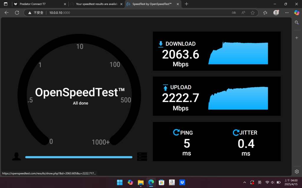Open the Copilot sidebar icon
The height and width of the screenshot is (188, 302).
[297, 13]
